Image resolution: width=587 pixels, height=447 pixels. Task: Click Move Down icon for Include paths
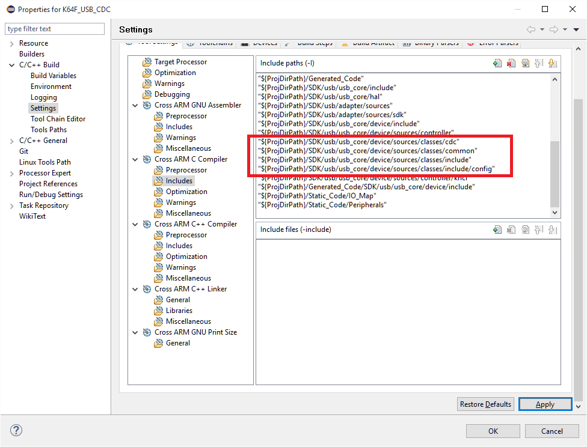[553, 63]
